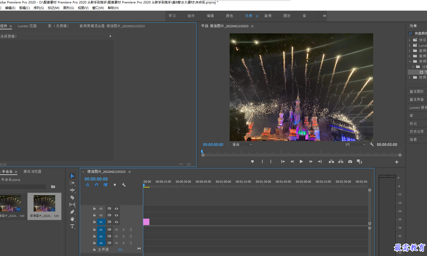Open the 序列(S) menu
The height and width of the screenshot is (256, 427).
[39, 8]
